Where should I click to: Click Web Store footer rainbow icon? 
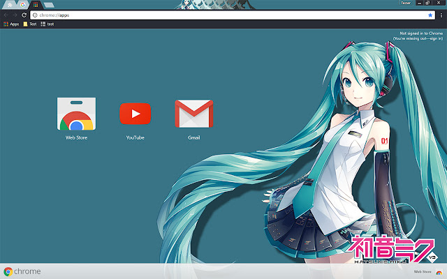pos(439,272)
